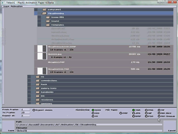
Task: Choose BMP file type
Action: 133,116
